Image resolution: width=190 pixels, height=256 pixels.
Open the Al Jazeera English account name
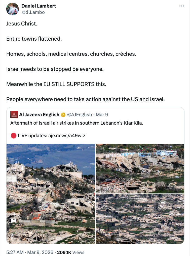(x=39, y=115)
